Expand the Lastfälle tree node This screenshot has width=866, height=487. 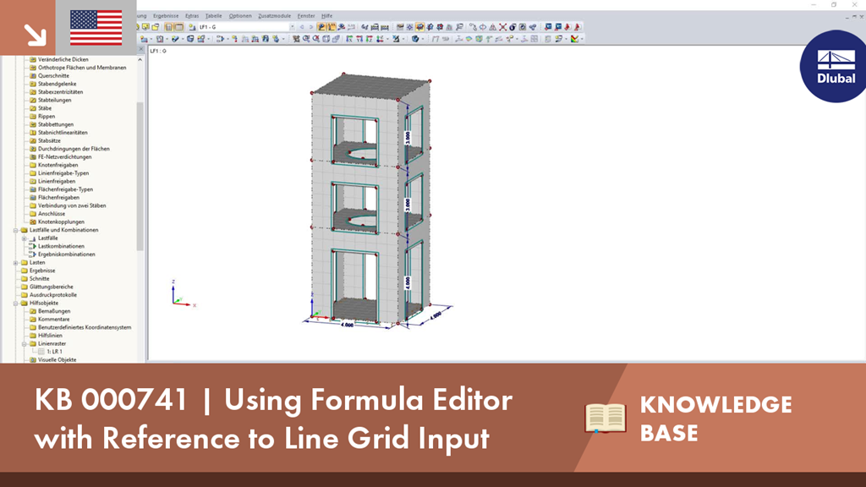click(25, 238)
